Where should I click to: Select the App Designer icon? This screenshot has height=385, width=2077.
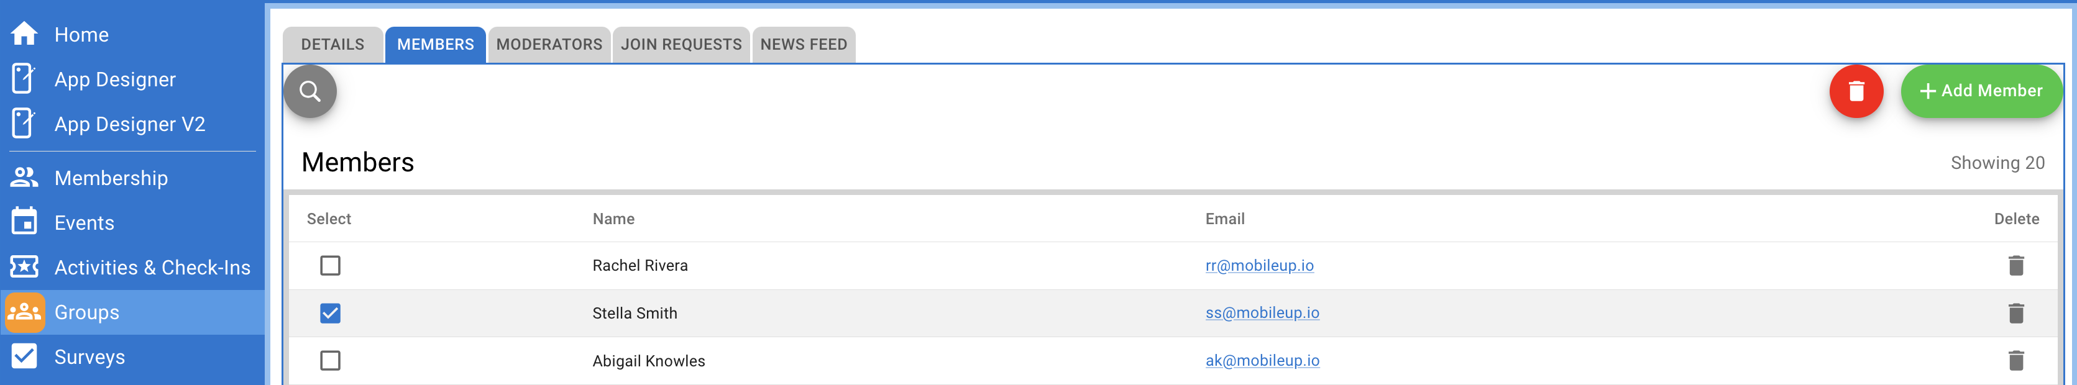pos(25,79)
